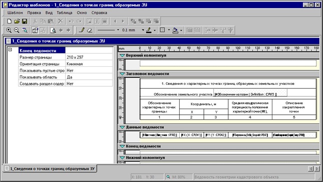This screenshot has height=182, width=323.
Task: Select the 'Показывать область' value Да
Action: [89, 77]
